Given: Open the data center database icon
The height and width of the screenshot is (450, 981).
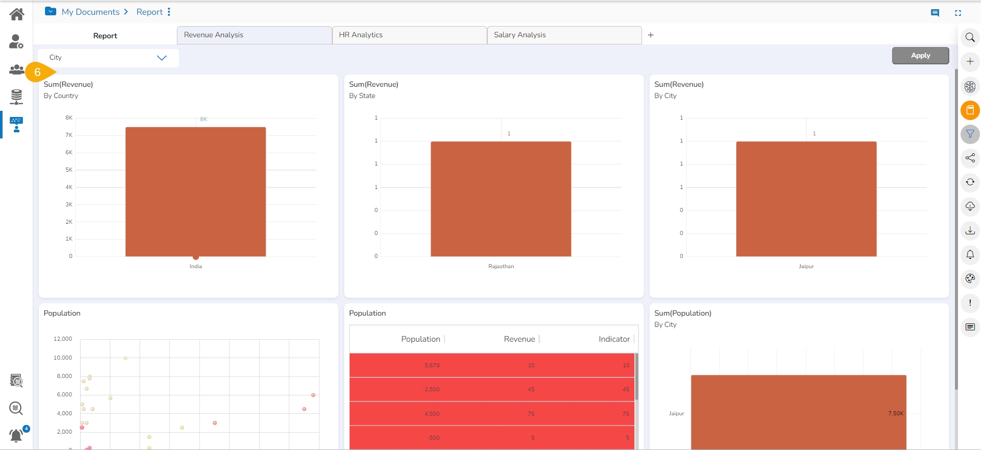Looking at the screenshot, I should pos(16,97).
